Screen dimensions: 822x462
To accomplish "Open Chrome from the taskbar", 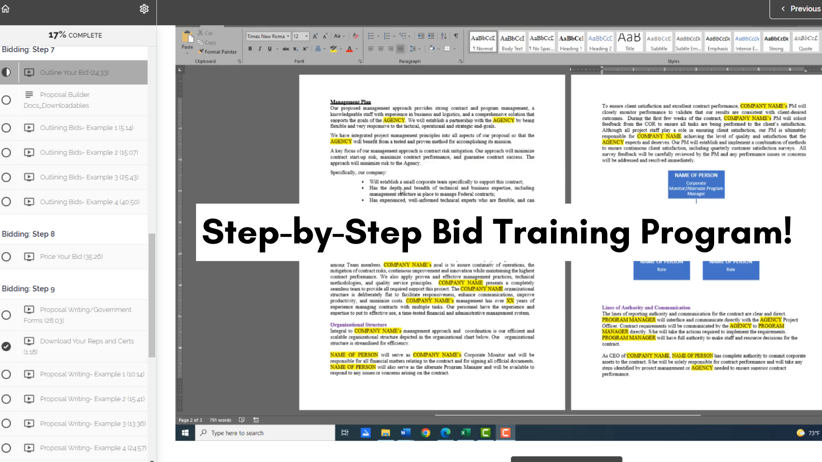I will click(425, 433).
